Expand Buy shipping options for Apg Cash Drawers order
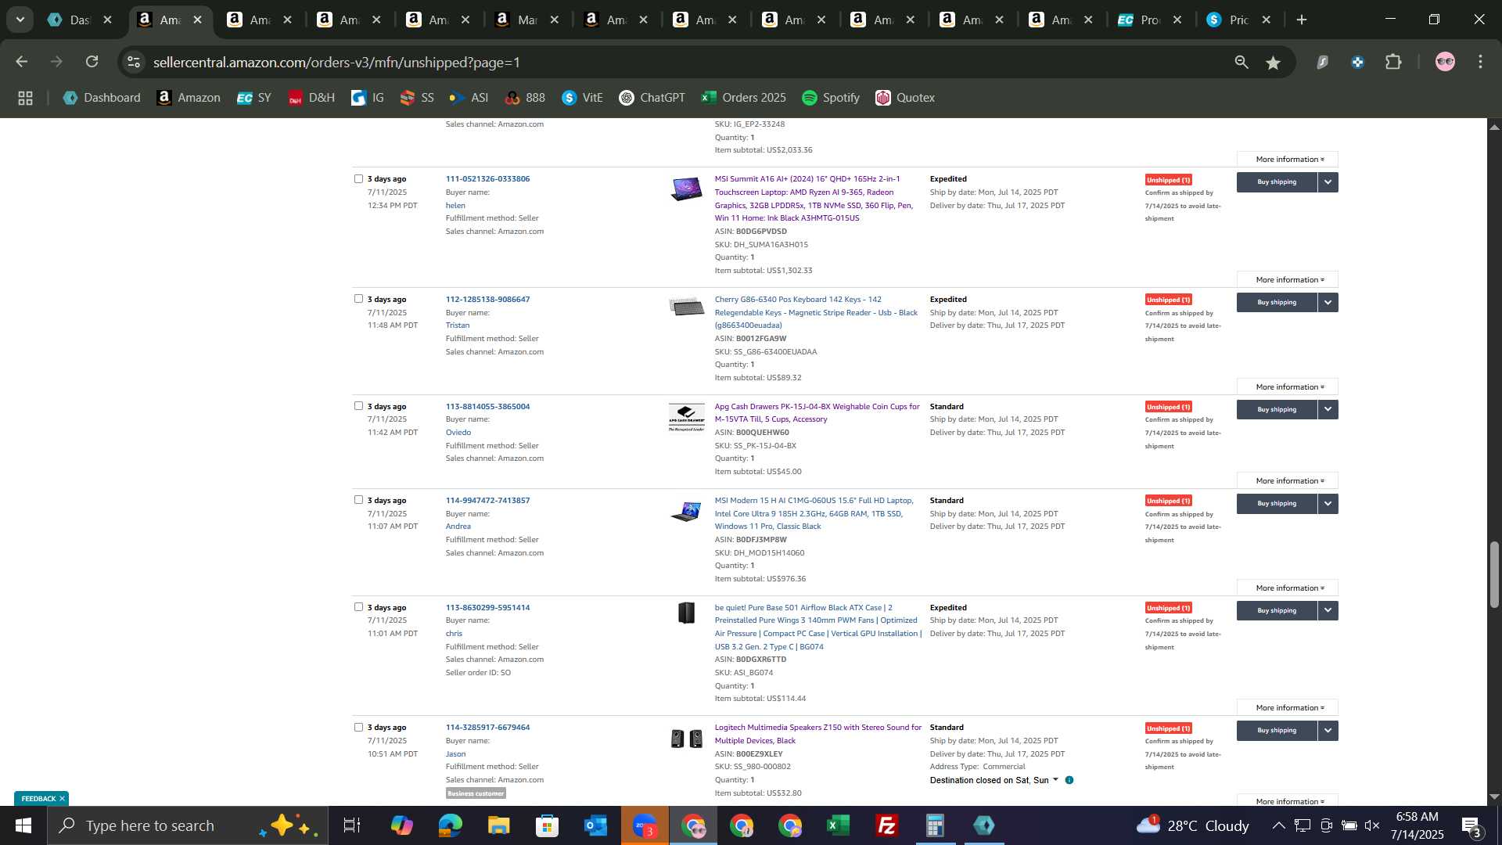 click(x=1328, y=410)
